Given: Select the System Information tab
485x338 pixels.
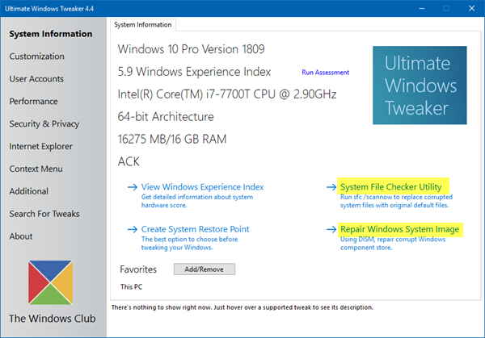Looking at the screenshot, I should click(x=143, y=25).
